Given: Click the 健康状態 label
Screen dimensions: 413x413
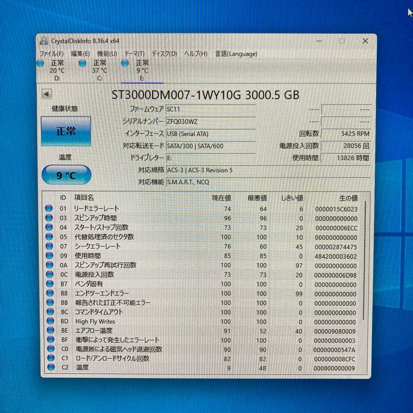Looking at the screenshot, I should (65, 109).
